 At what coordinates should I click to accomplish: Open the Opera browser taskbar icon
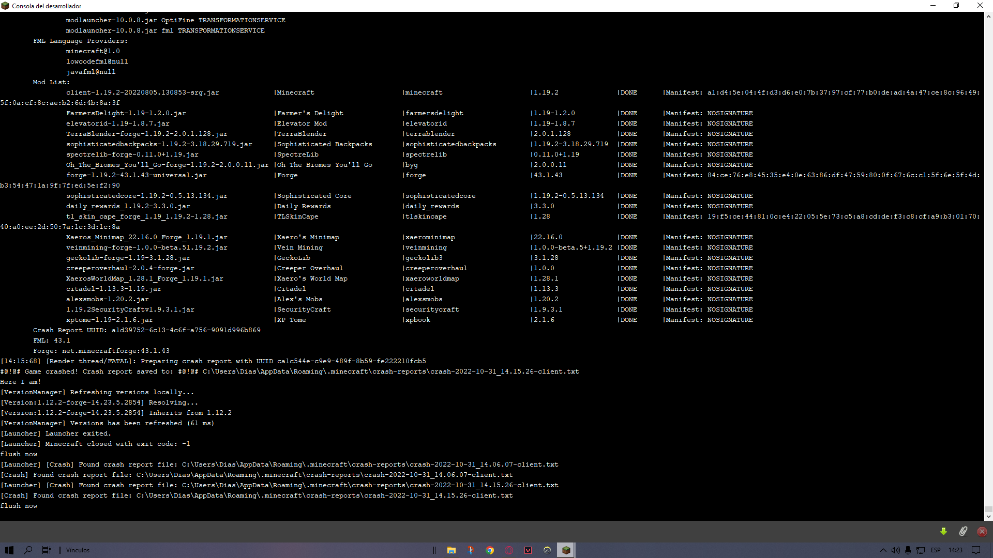tap(509, 550)
